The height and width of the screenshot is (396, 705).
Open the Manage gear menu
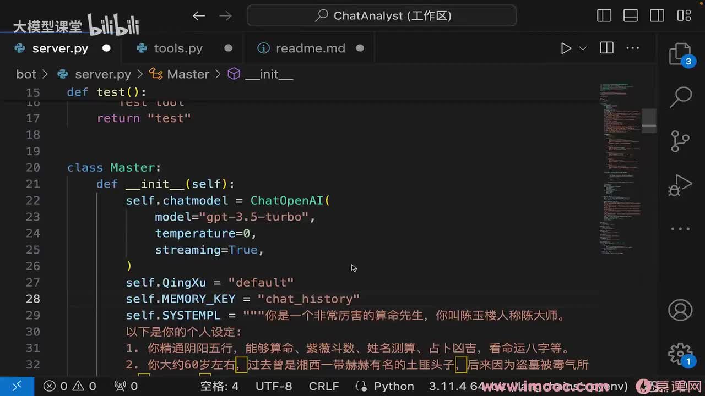tap(680, 354)
